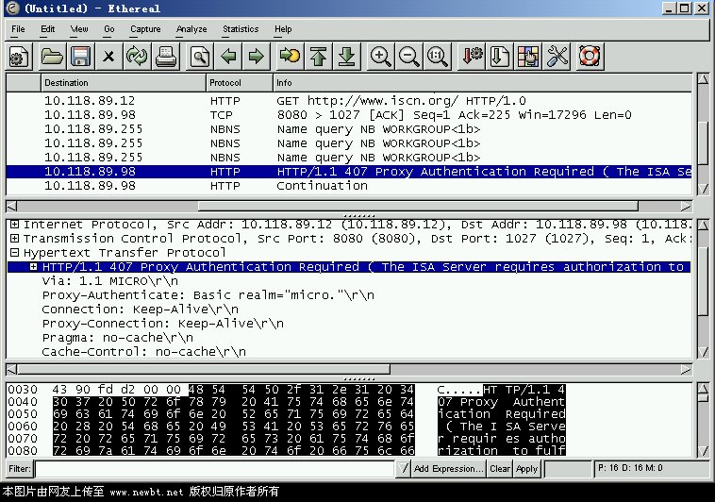Select hex row at offset 0050

tap(287, 414)
